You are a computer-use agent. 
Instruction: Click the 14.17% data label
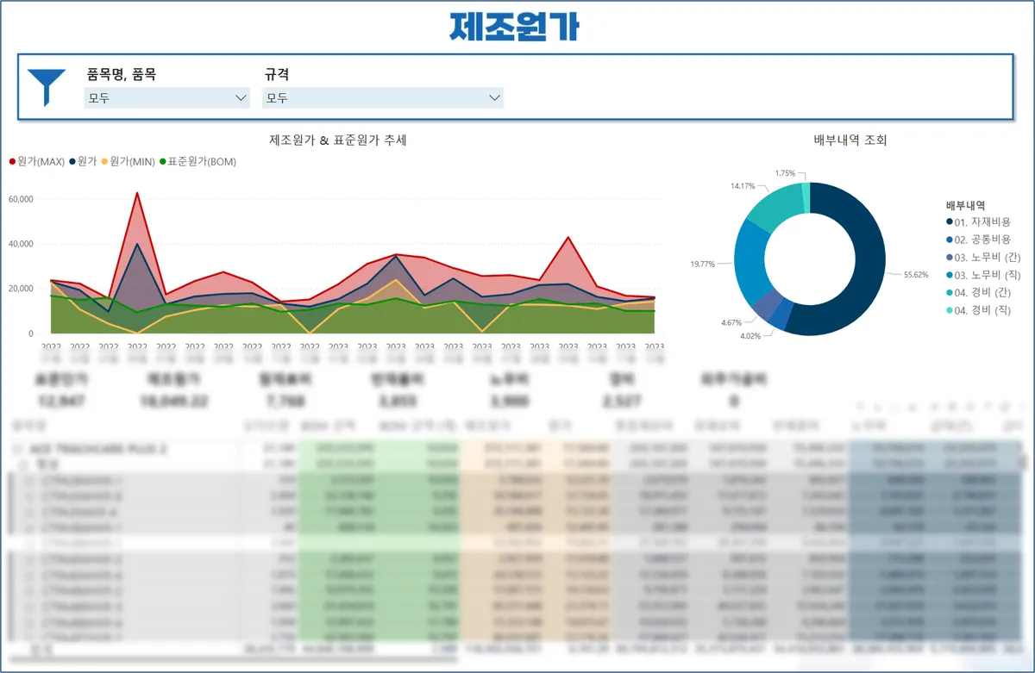click(x=743, y=186)
